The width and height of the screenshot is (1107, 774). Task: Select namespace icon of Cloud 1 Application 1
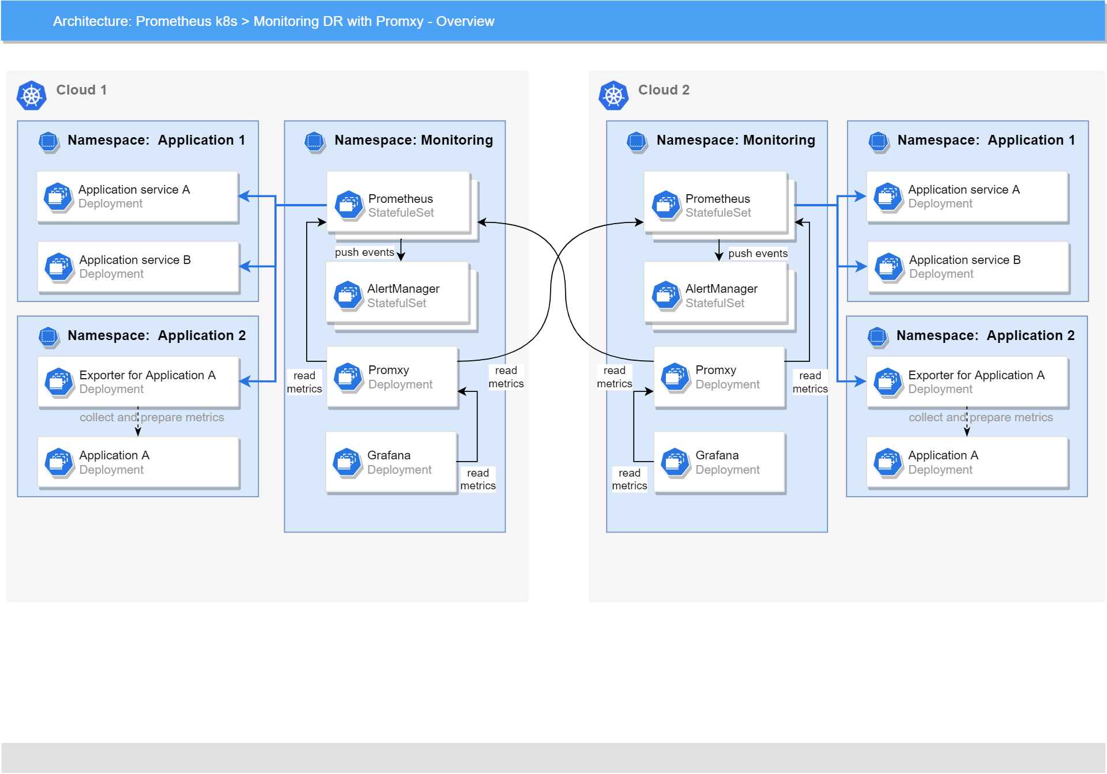pyautogui.click(x=48, y=141)
